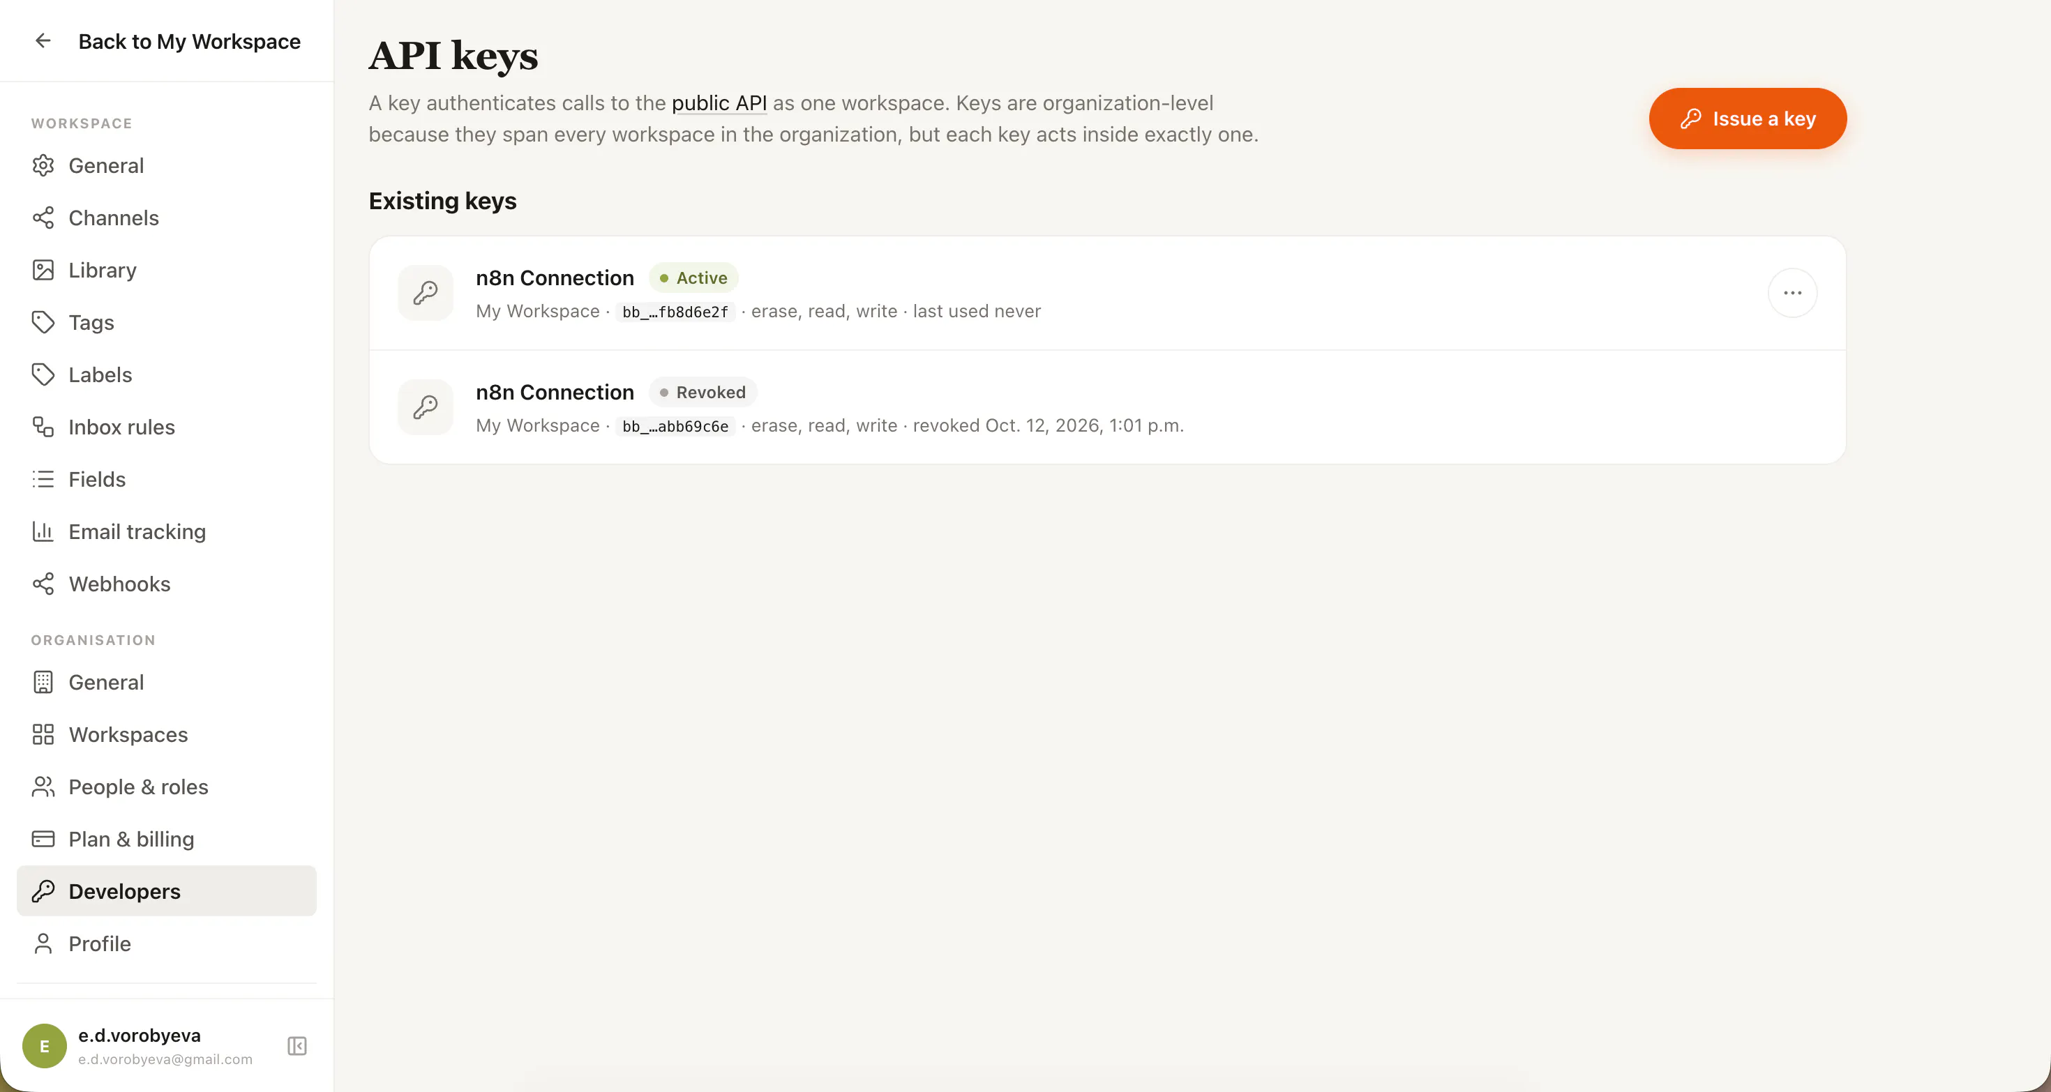Image resolution: width=2051 pixels, height=1092 pixels.
Task: Click key icon of revoked n8n Connection
Action: pyautogui.click(x=426, y=407)
